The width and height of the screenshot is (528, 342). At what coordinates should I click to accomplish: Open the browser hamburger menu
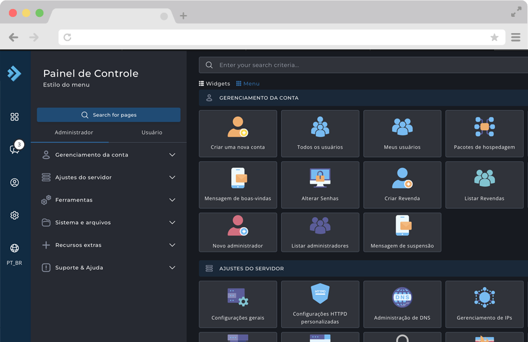515,37
